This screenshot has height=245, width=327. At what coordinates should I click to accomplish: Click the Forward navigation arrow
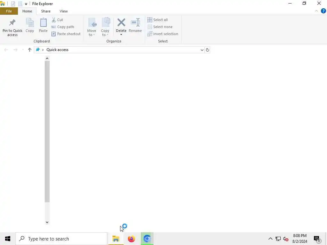15,50
